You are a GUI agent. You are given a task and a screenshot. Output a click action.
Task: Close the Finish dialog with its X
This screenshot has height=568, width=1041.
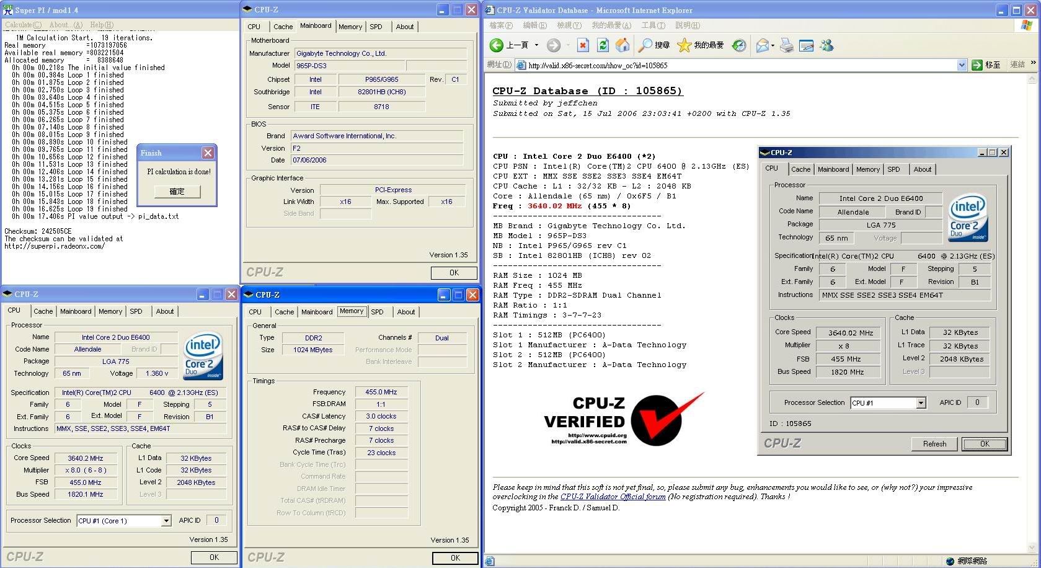pyautogui.click(x=208, y=153)
